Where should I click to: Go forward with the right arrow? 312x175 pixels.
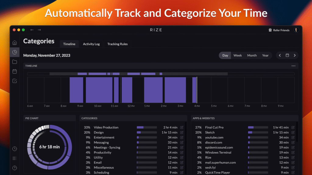39,30
